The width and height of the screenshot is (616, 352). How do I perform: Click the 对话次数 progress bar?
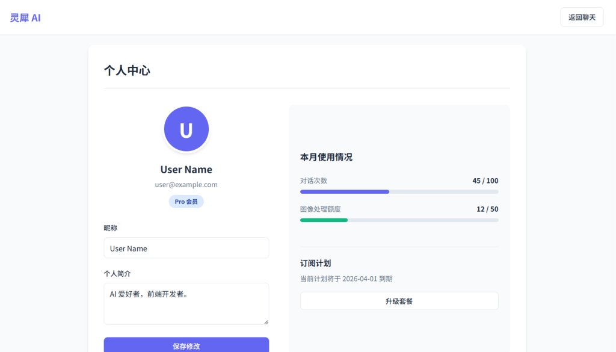(399, 192)
